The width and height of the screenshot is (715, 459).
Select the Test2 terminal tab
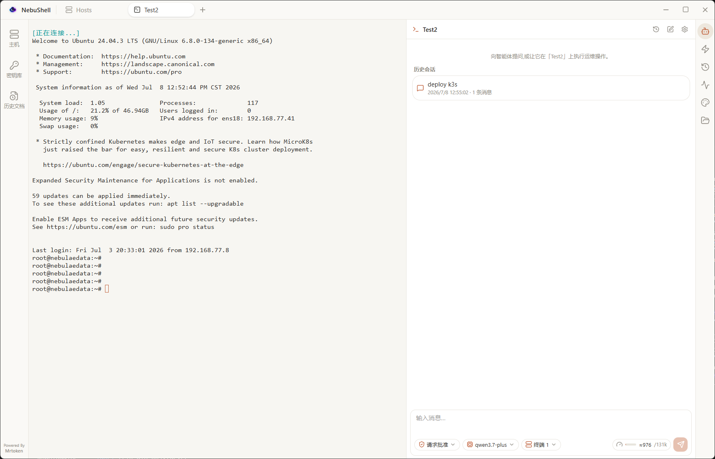click(161, 10)
